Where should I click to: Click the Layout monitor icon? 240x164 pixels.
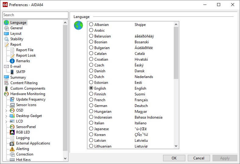(x=6, y=34)
